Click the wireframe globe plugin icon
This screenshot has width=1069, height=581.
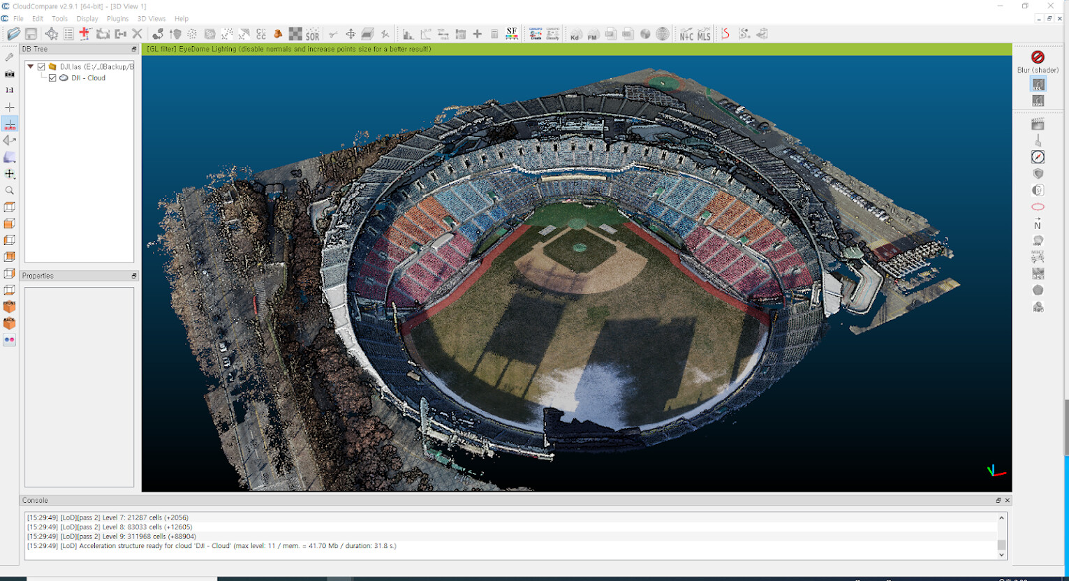[x=663, y=34]
